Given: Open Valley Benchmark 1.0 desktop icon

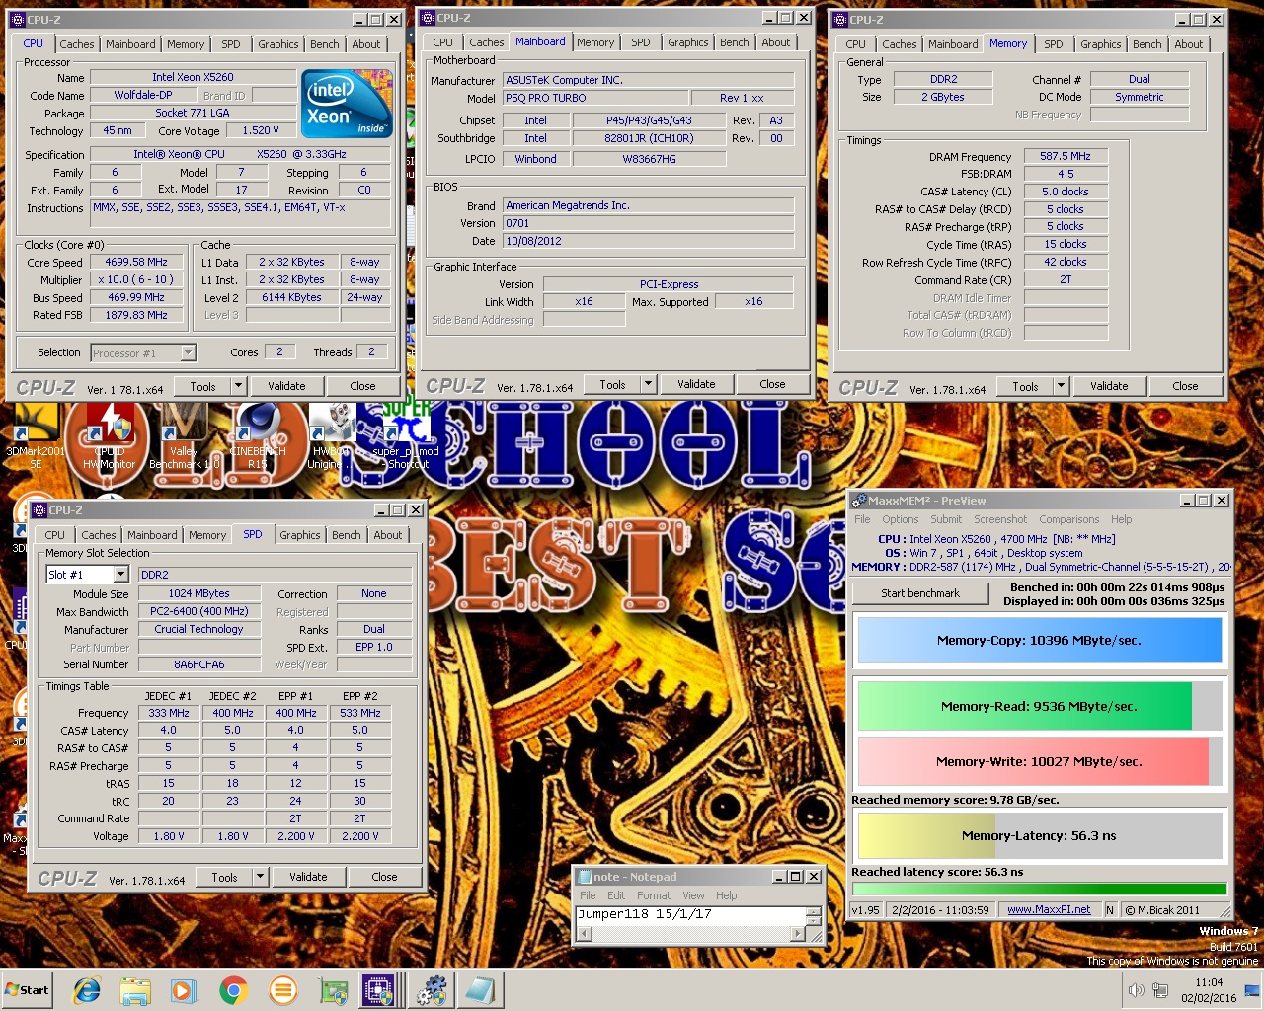Looking at the screenshot, I should pos(184,434).
